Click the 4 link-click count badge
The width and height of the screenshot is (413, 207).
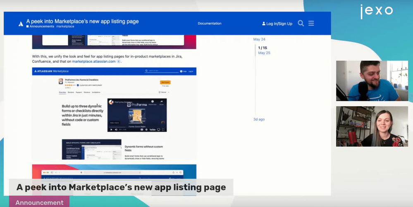coord(119,62)
